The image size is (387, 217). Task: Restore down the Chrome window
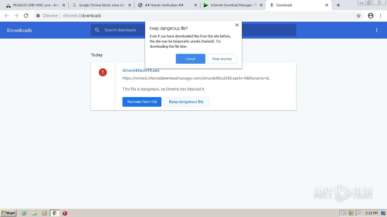pos(369,3)
